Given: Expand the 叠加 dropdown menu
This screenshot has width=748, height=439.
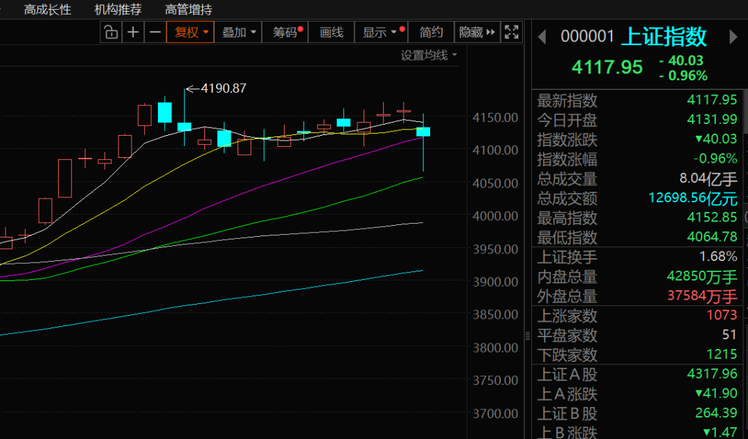Looking at the screenshot, I should point(239,32).
